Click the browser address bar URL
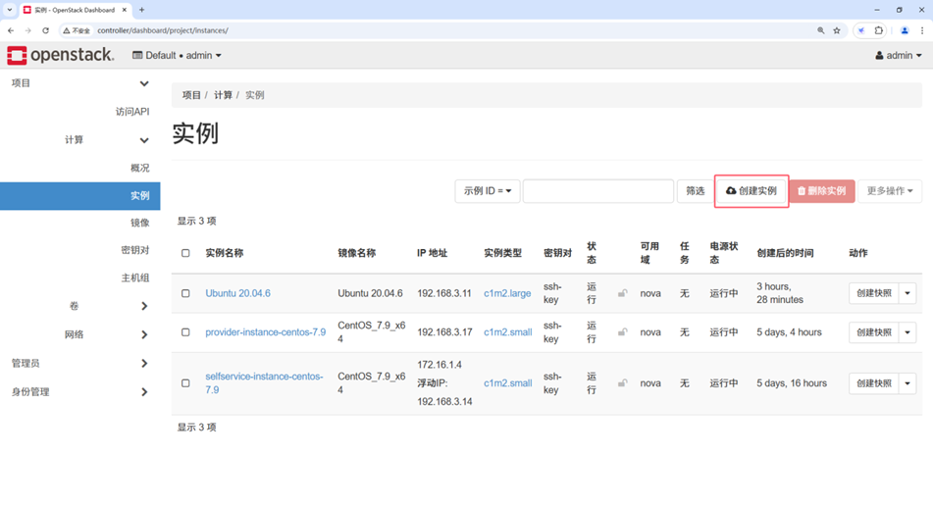 (163, 30)
